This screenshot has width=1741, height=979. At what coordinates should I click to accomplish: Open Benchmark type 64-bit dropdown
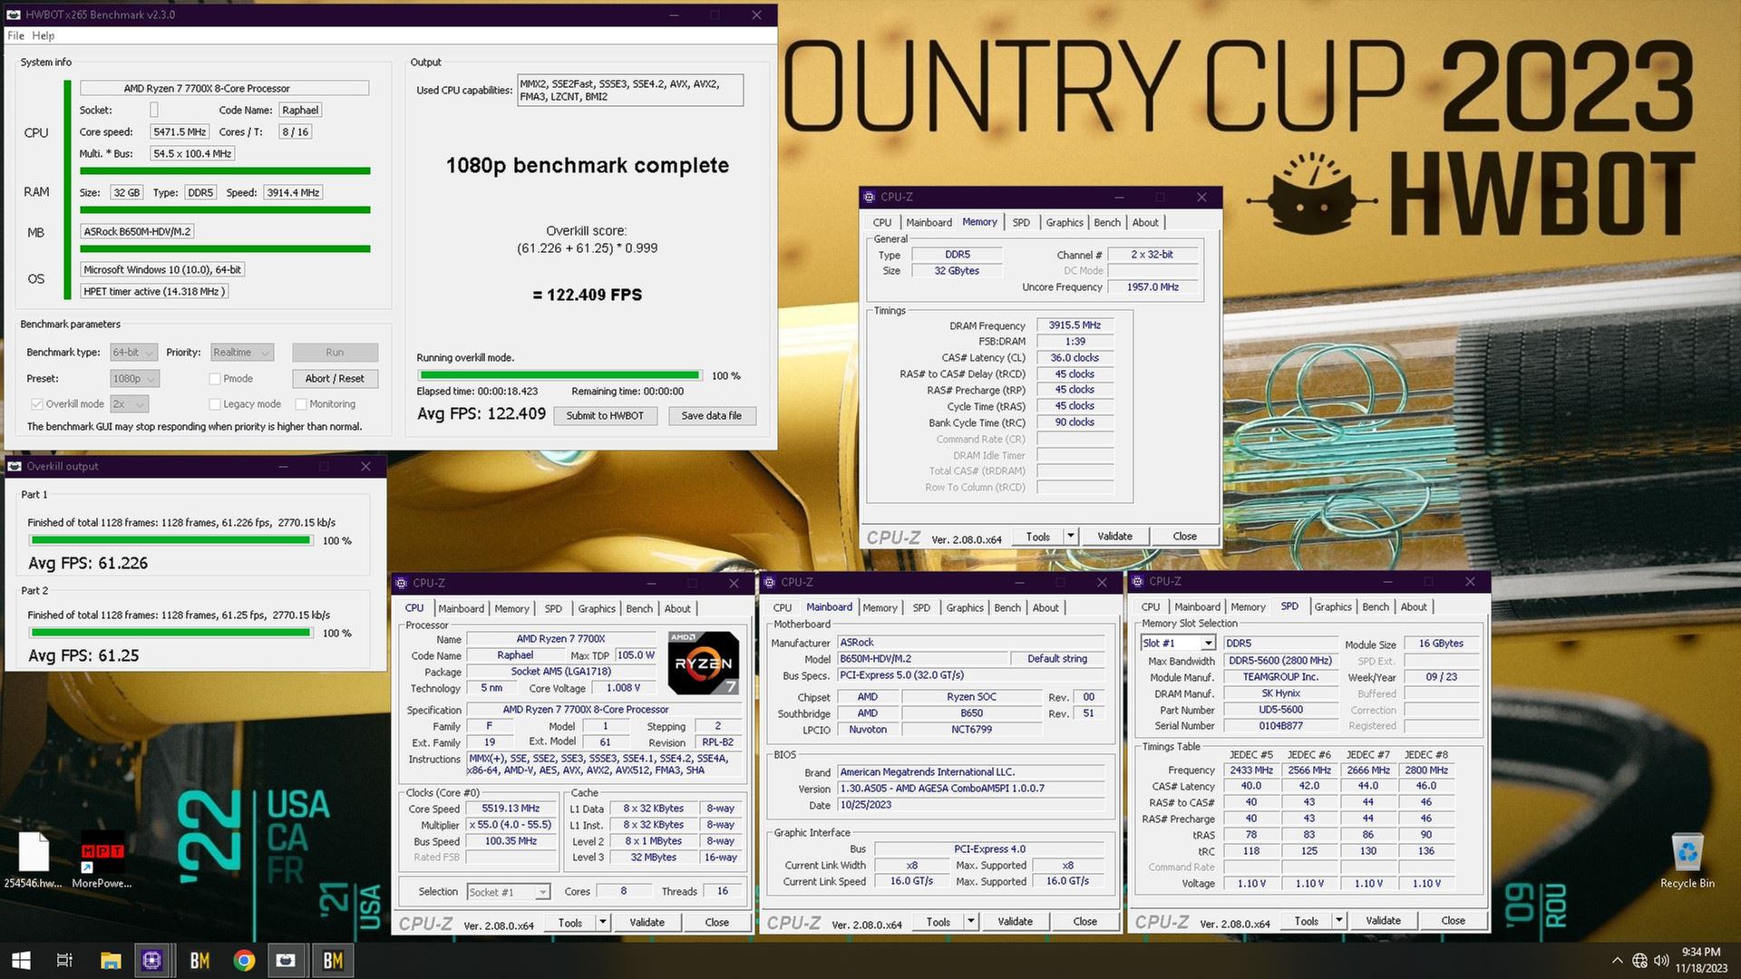134,353
